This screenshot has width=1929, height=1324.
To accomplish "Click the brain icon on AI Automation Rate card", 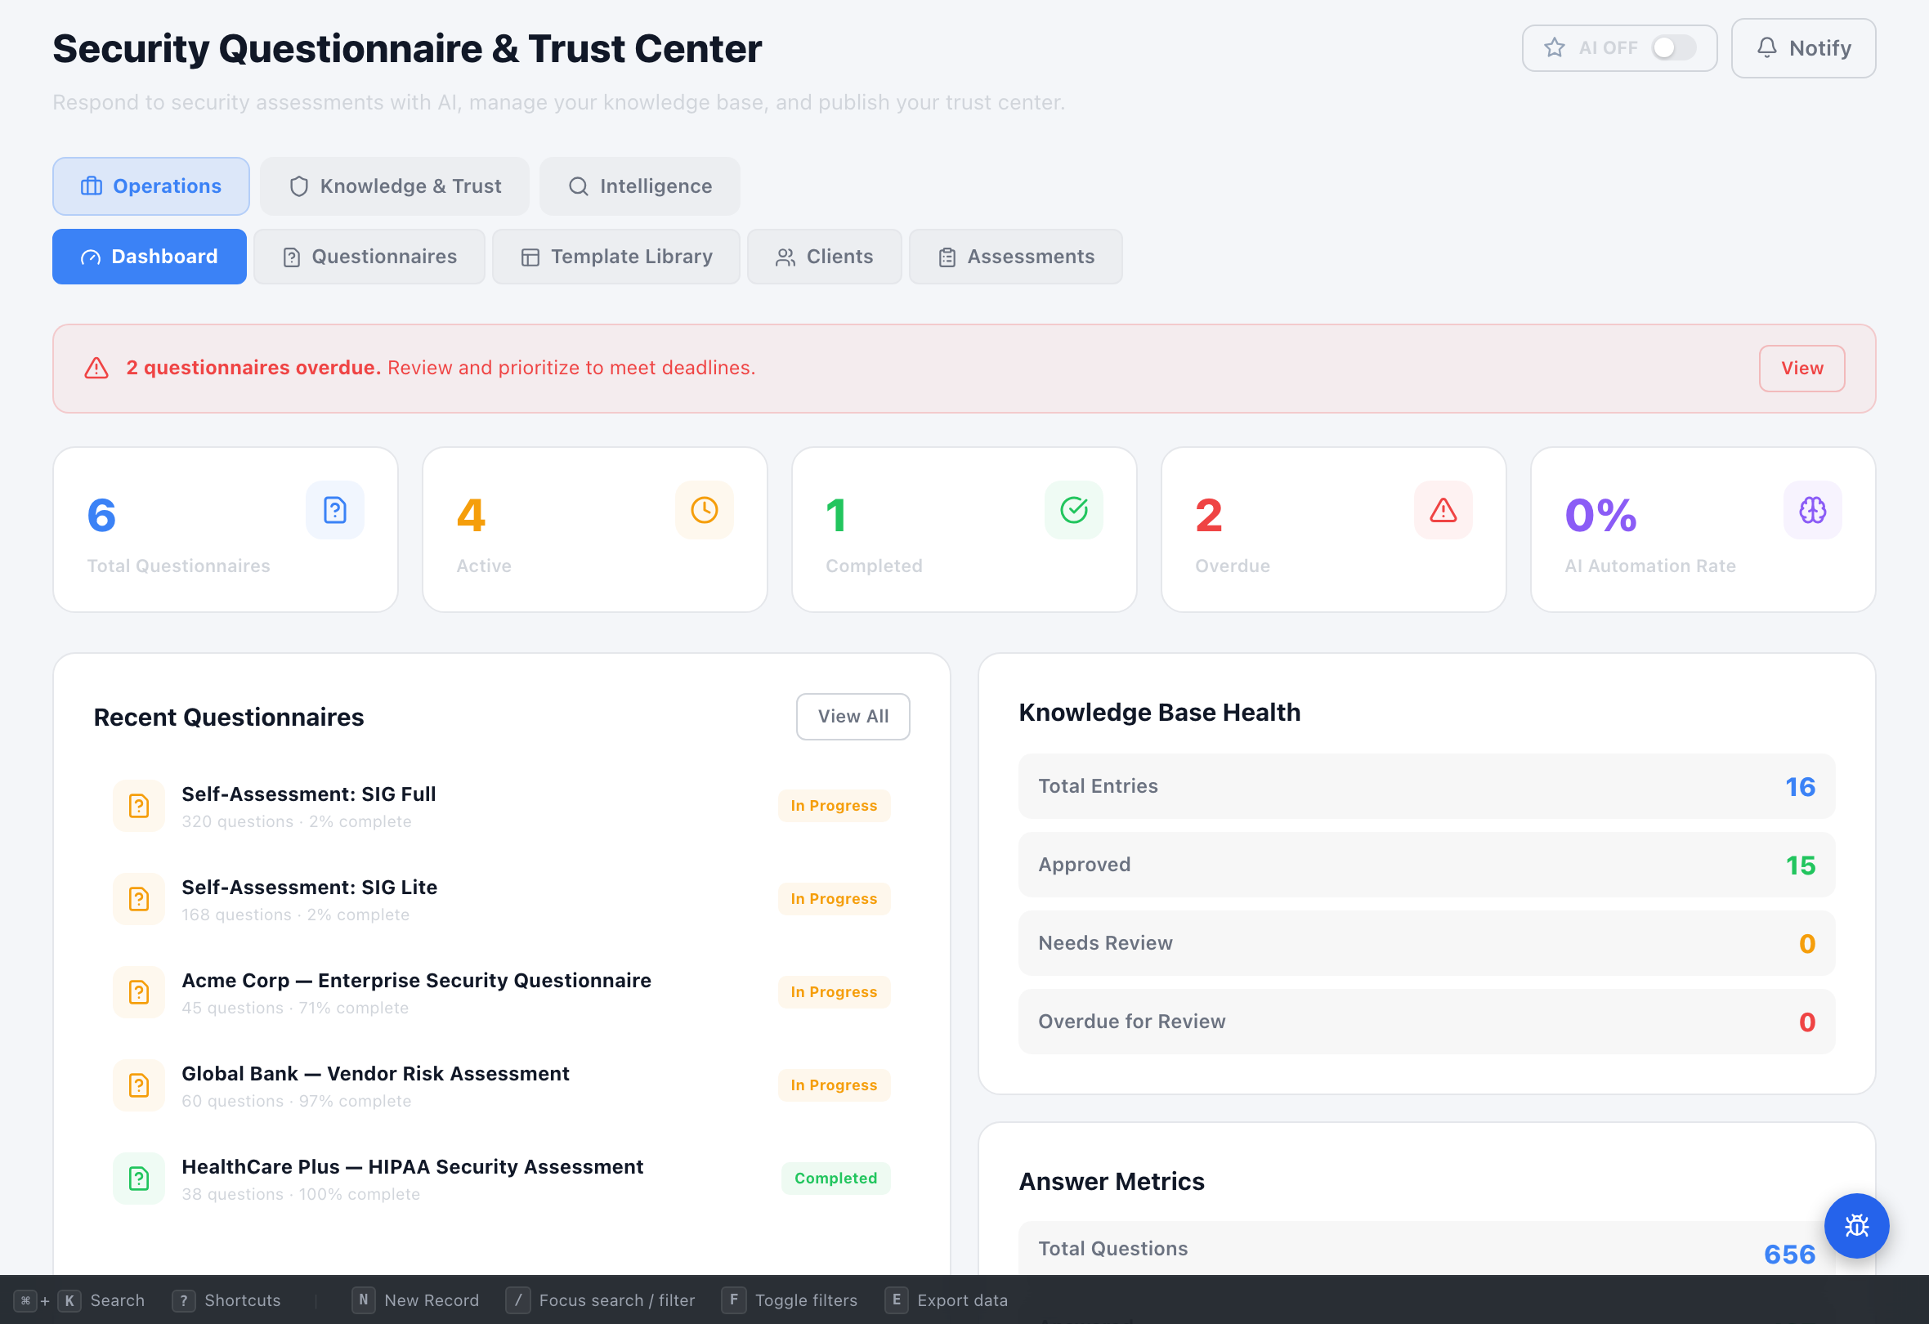I will point(1812,510).
